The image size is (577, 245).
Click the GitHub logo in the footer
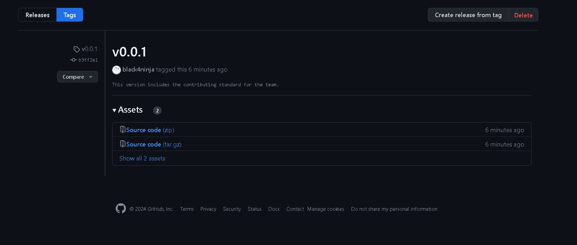coord(120,208)
